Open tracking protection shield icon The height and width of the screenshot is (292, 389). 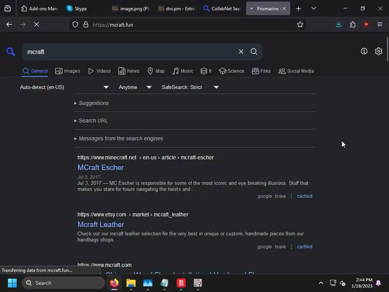coord(75,25)
